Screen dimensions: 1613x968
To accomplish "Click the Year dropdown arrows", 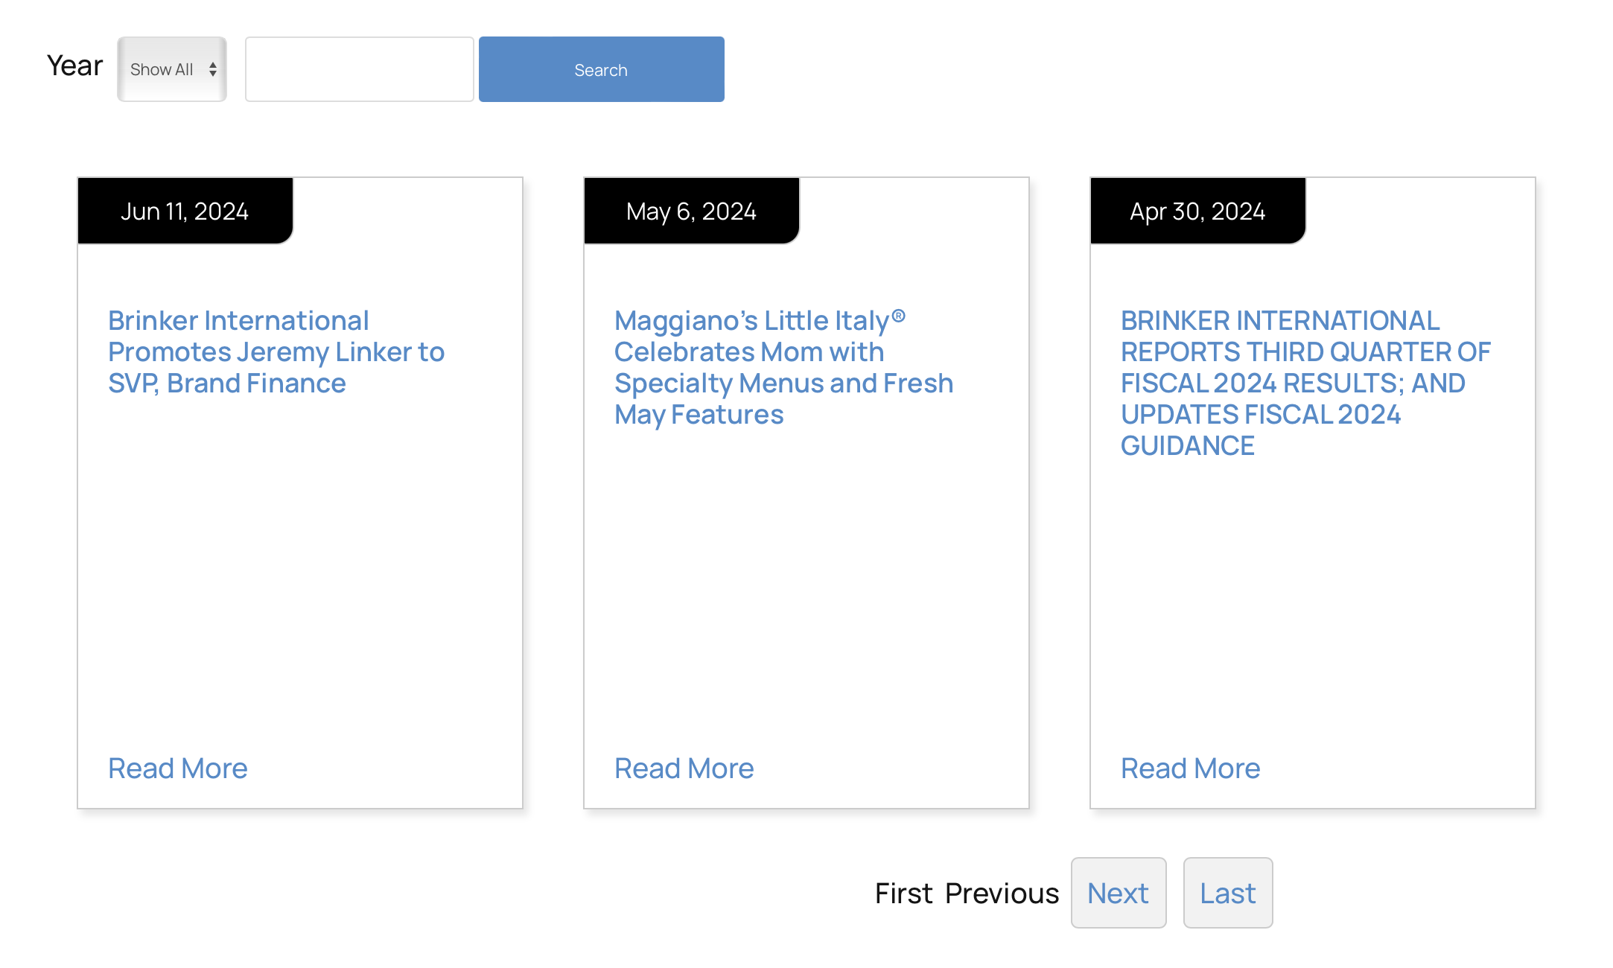I will point(213,69).
